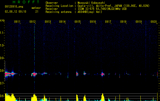Click the tall yellow peak before 0917
This screenshot has width=160, height=101.
(103, 97)
